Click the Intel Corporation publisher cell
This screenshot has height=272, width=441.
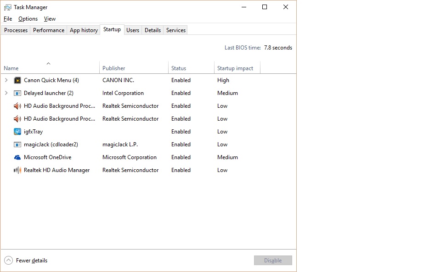click(x=123, y=93)
